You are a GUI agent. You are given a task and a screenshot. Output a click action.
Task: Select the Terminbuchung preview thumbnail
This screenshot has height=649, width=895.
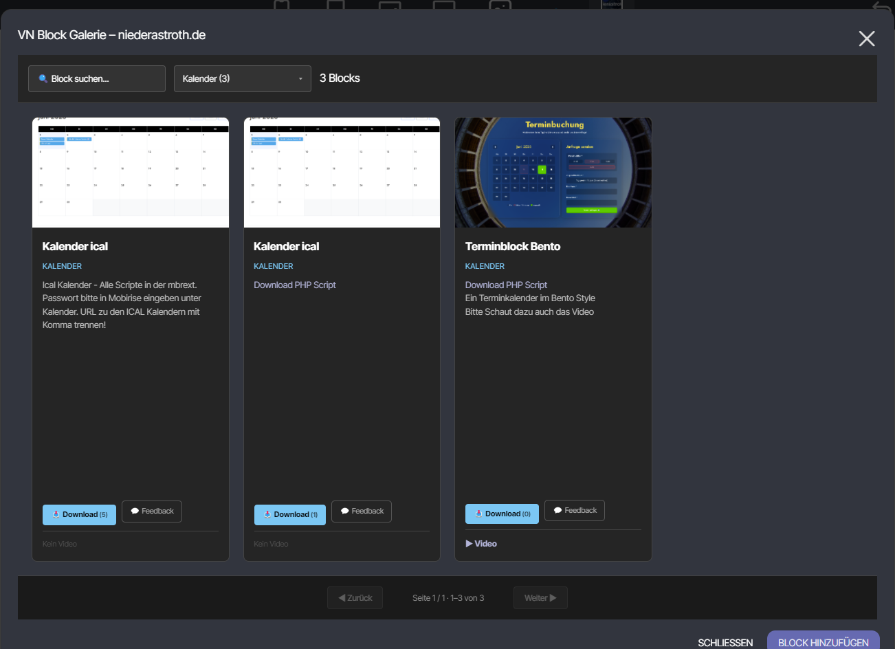[553, 173]
